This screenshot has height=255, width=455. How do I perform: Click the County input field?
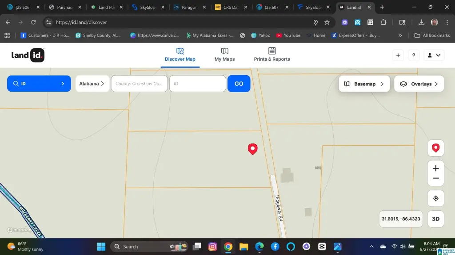pyautogui.click(x=139, y=84)
